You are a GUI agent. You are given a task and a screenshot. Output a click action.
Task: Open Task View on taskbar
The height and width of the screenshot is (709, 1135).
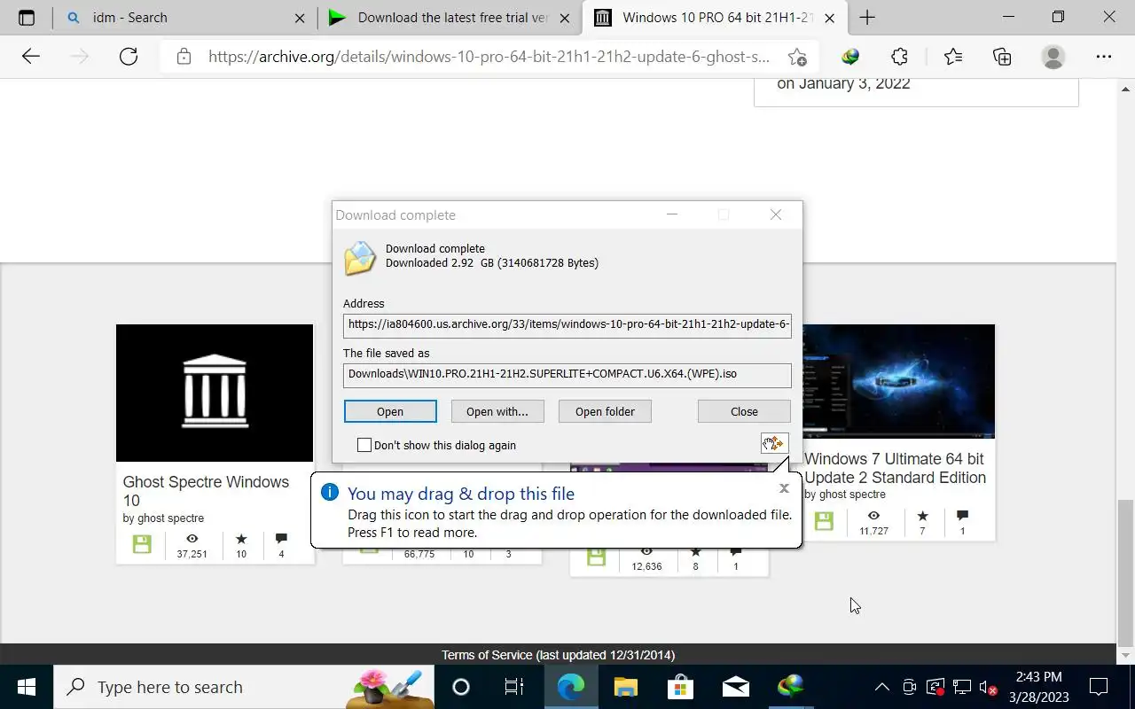click(514, 687)
